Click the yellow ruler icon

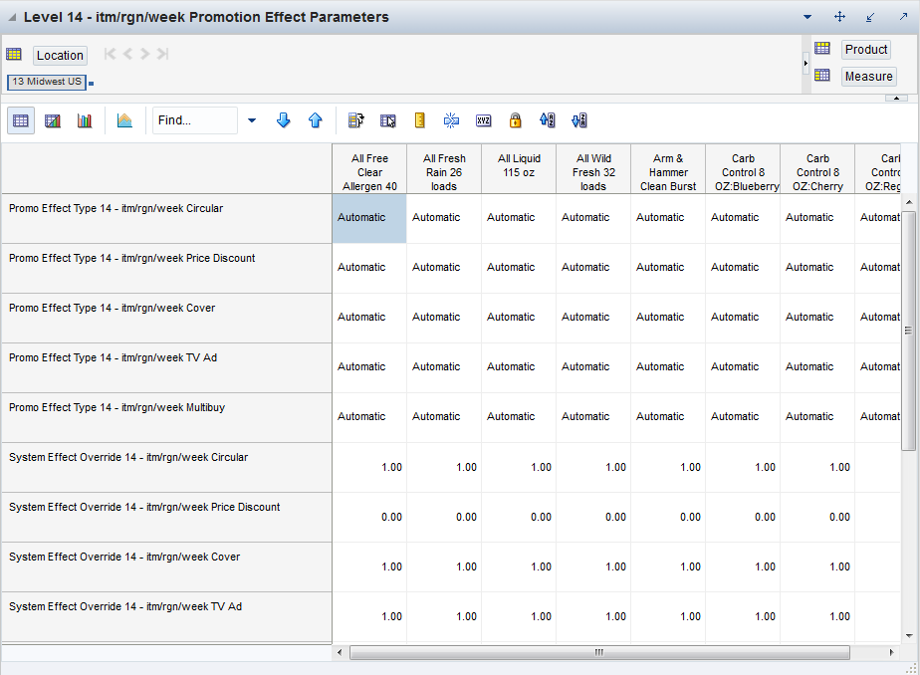(x=420, y=120)
